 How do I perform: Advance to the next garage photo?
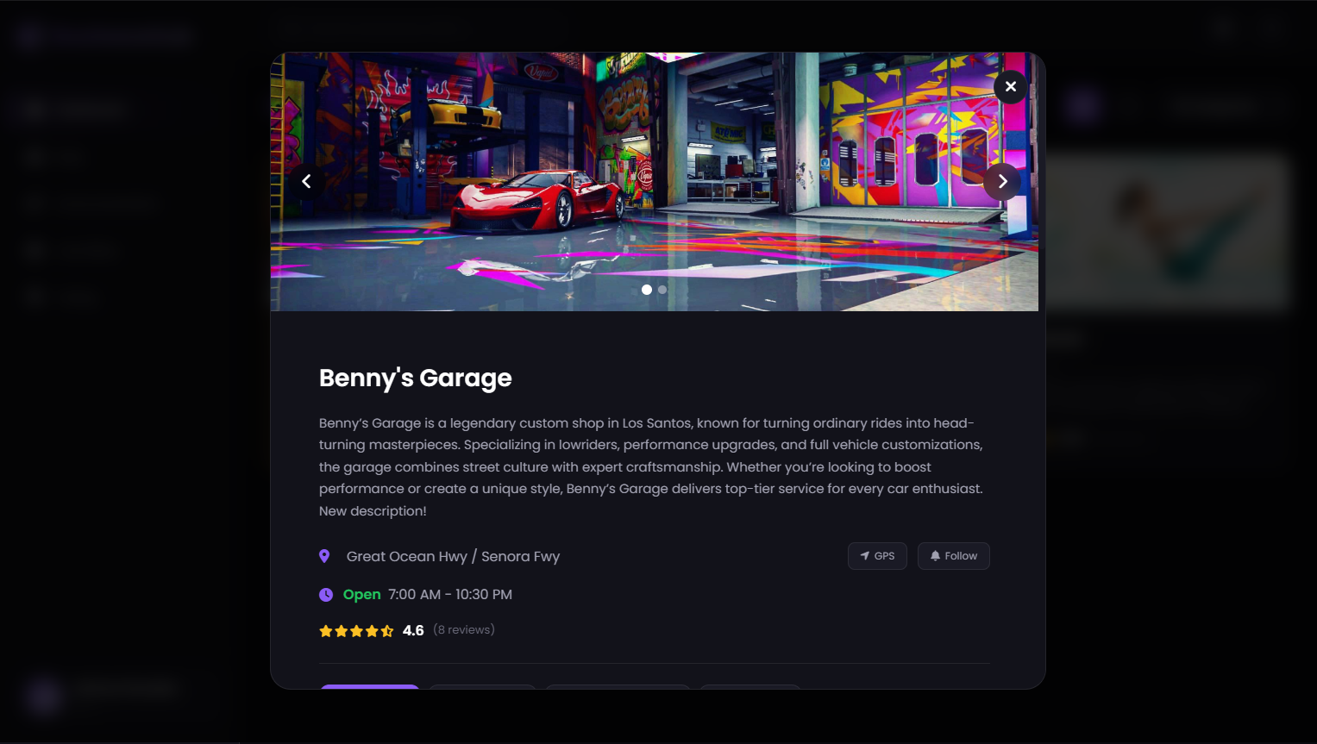click(x=1002, y=181)
